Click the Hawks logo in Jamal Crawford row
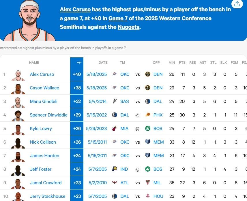The height and width of the screenshot is (201, 247). [x=115, y=183]
